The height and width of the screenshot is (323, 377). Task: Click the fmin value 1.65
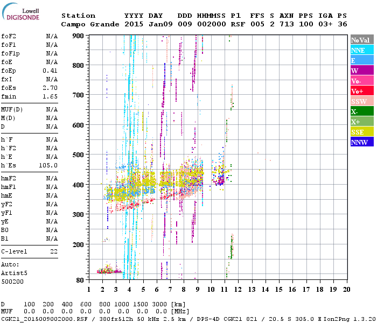[50, 96]
